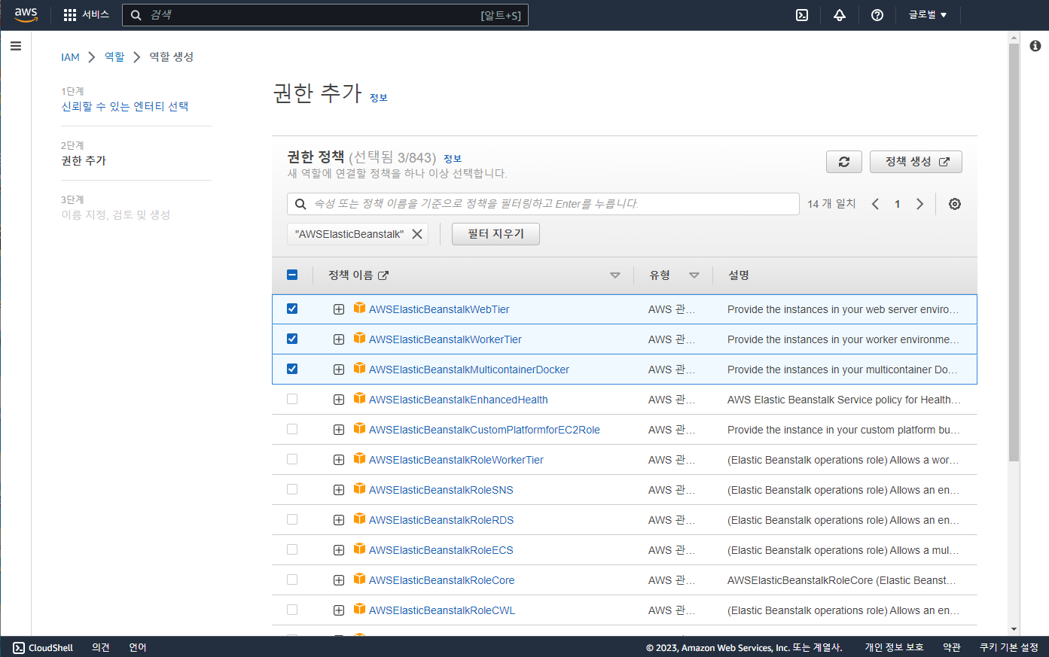The image size is (1049, 657).
Task: Click 정보 link next to 권한 정책
Action: (x=453, y=159)
